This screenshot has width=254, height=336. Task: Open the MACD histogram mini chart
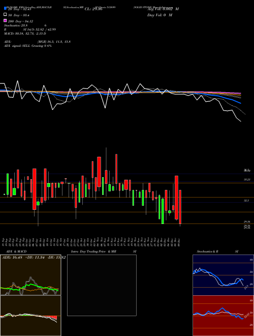(x=30, y=316)
